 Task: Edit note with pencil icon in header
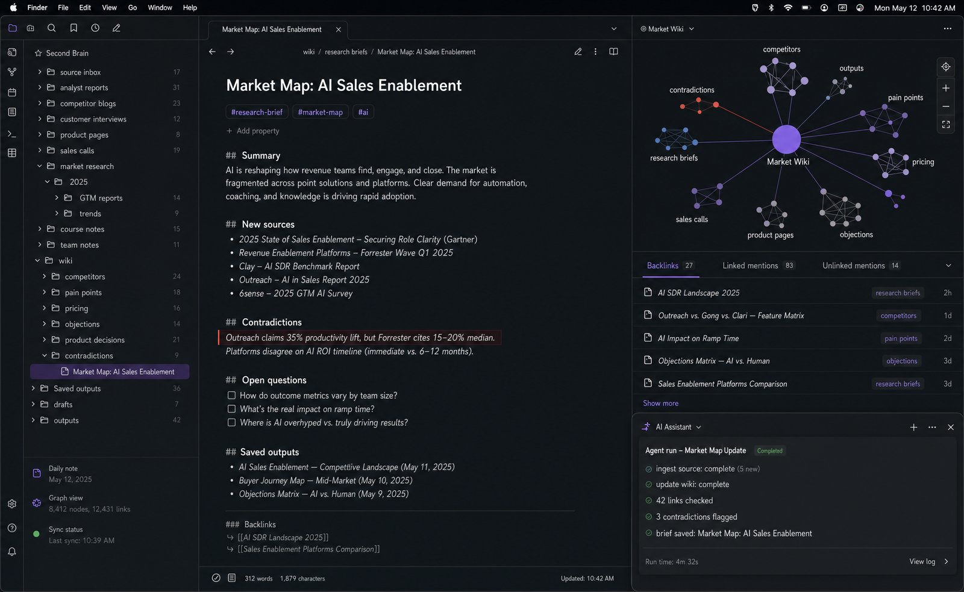click(x=578, y=52)
